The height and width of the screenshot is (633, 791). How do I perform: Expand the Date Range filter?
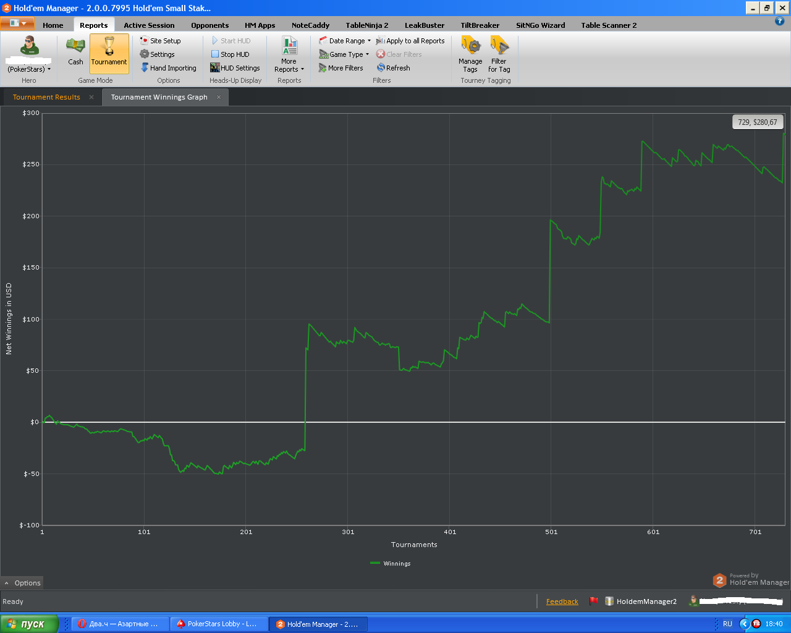point(345,41)
